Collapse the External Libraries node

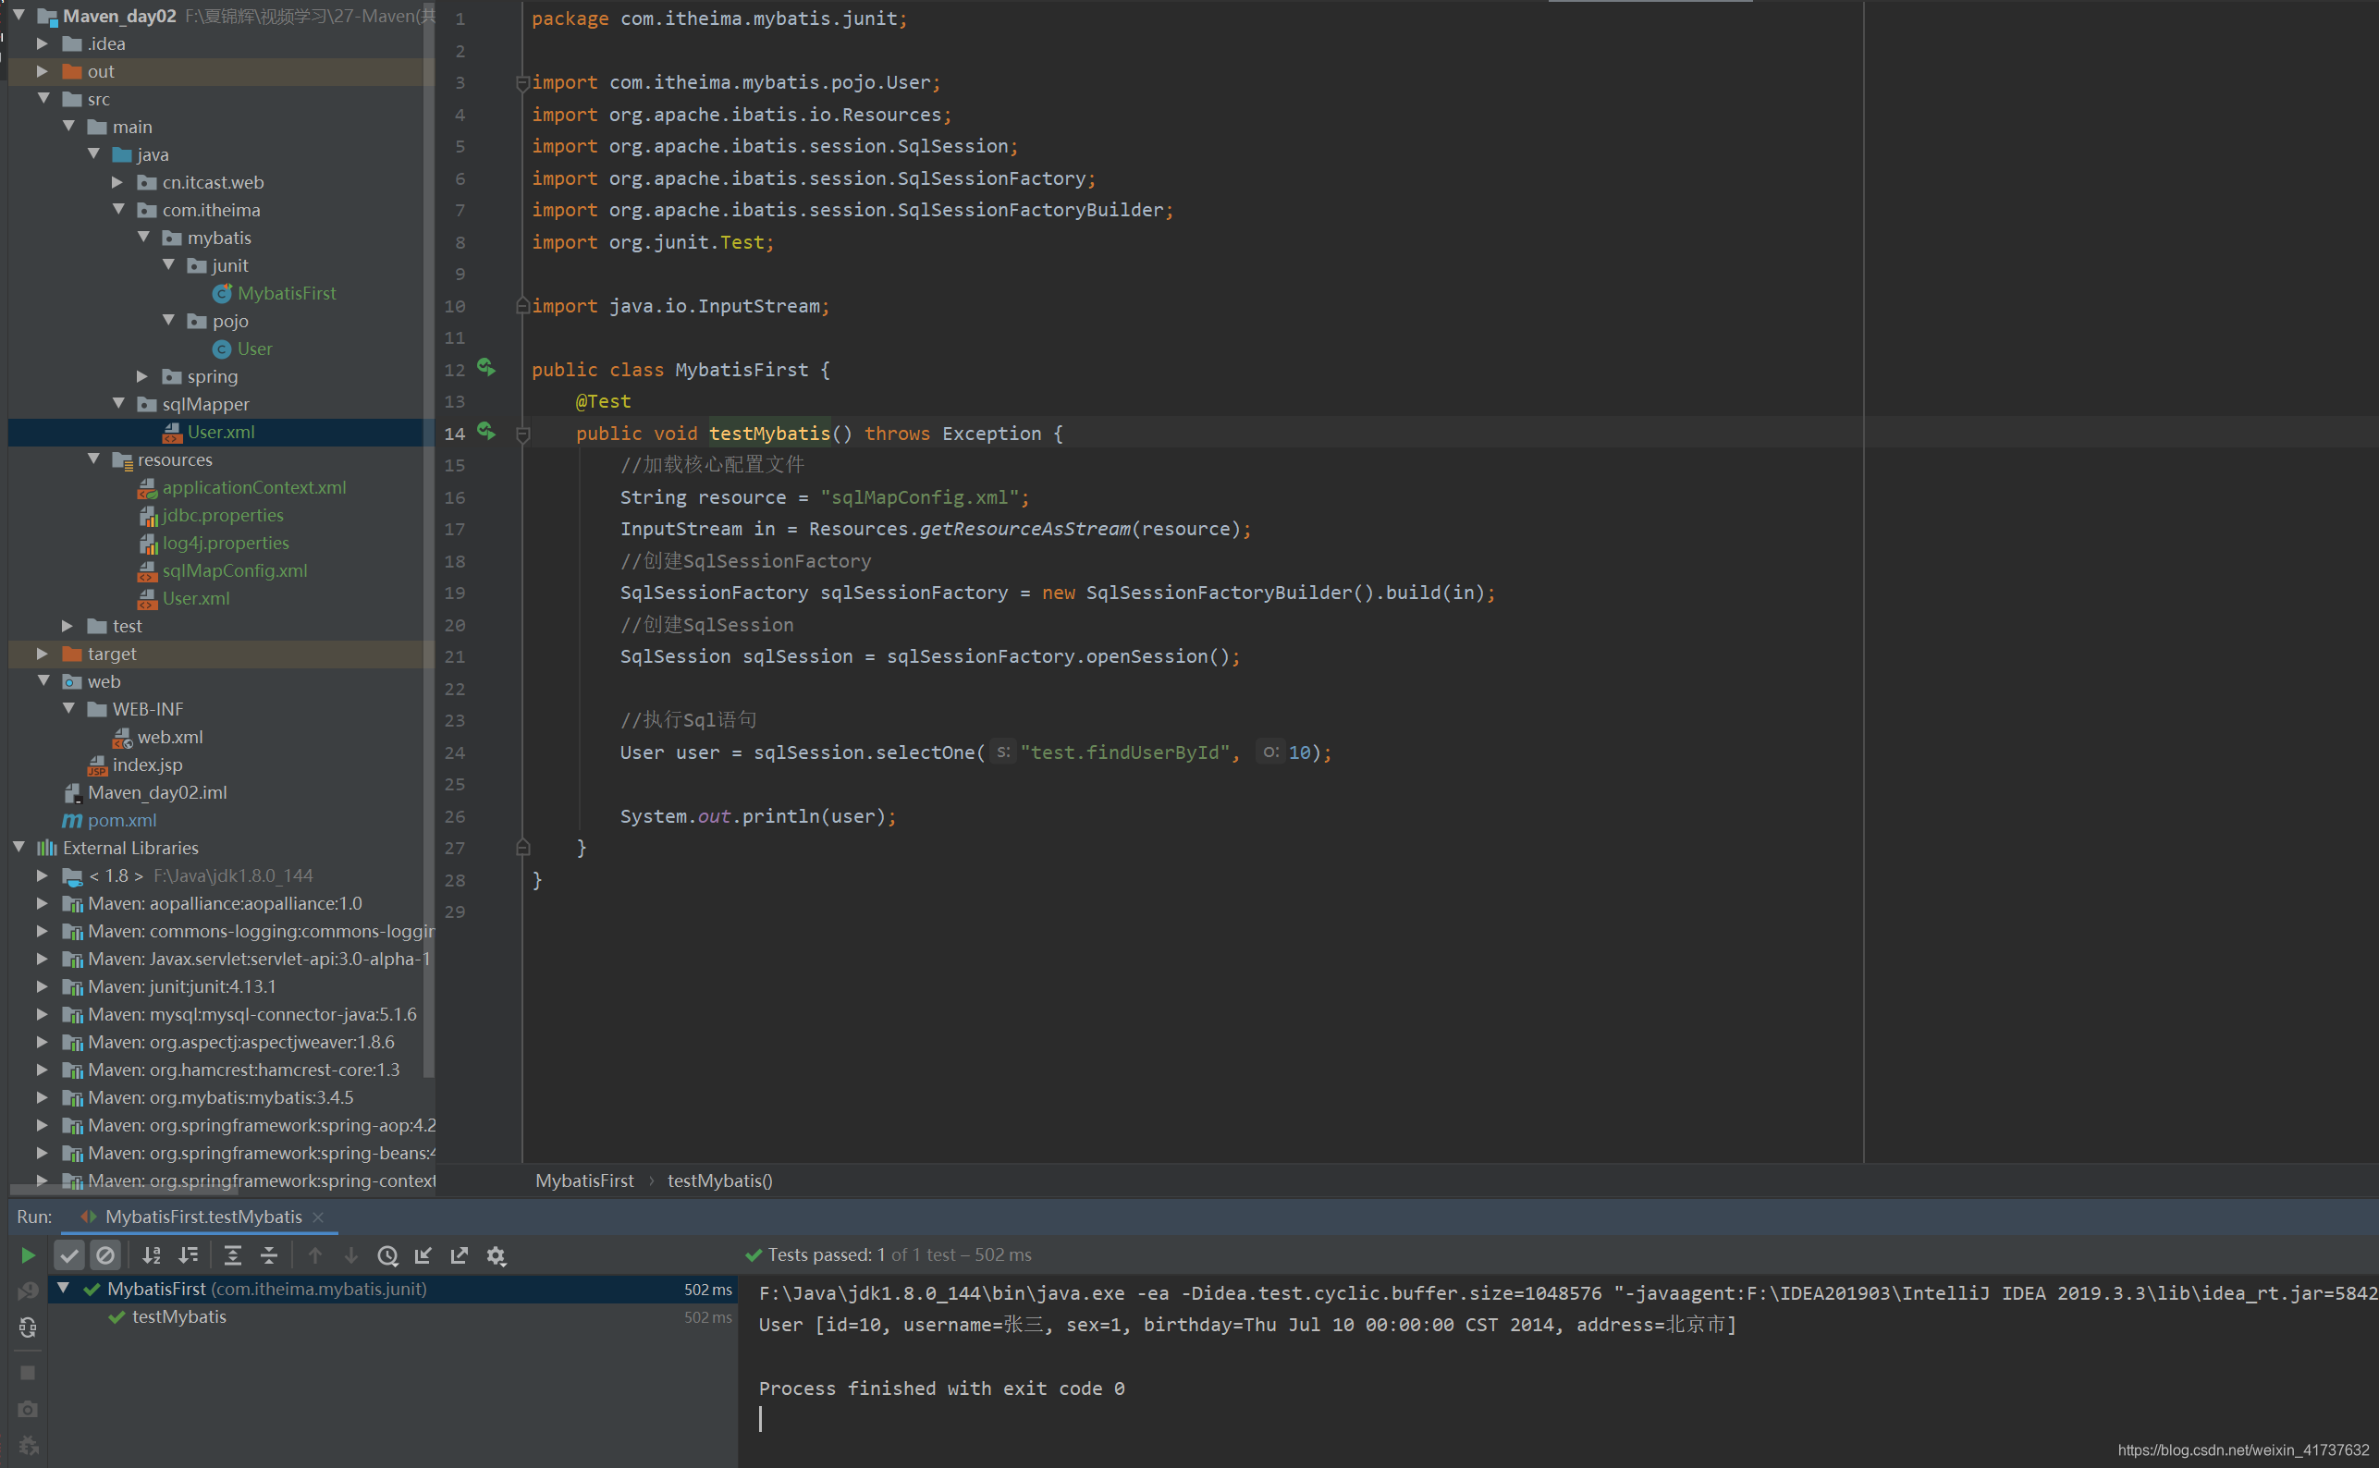[18, 847]
